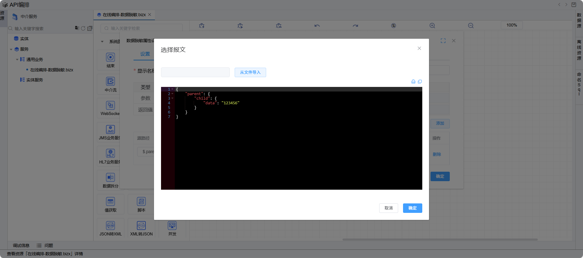Click the zoom out magnifier icon
This screenshot has height=258, width=583.
471,26
